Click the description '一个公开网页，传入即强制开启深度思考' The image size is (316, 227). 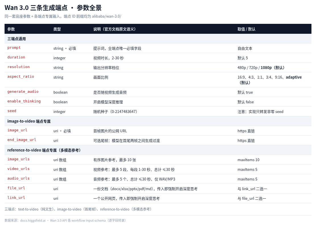[126, 199]
